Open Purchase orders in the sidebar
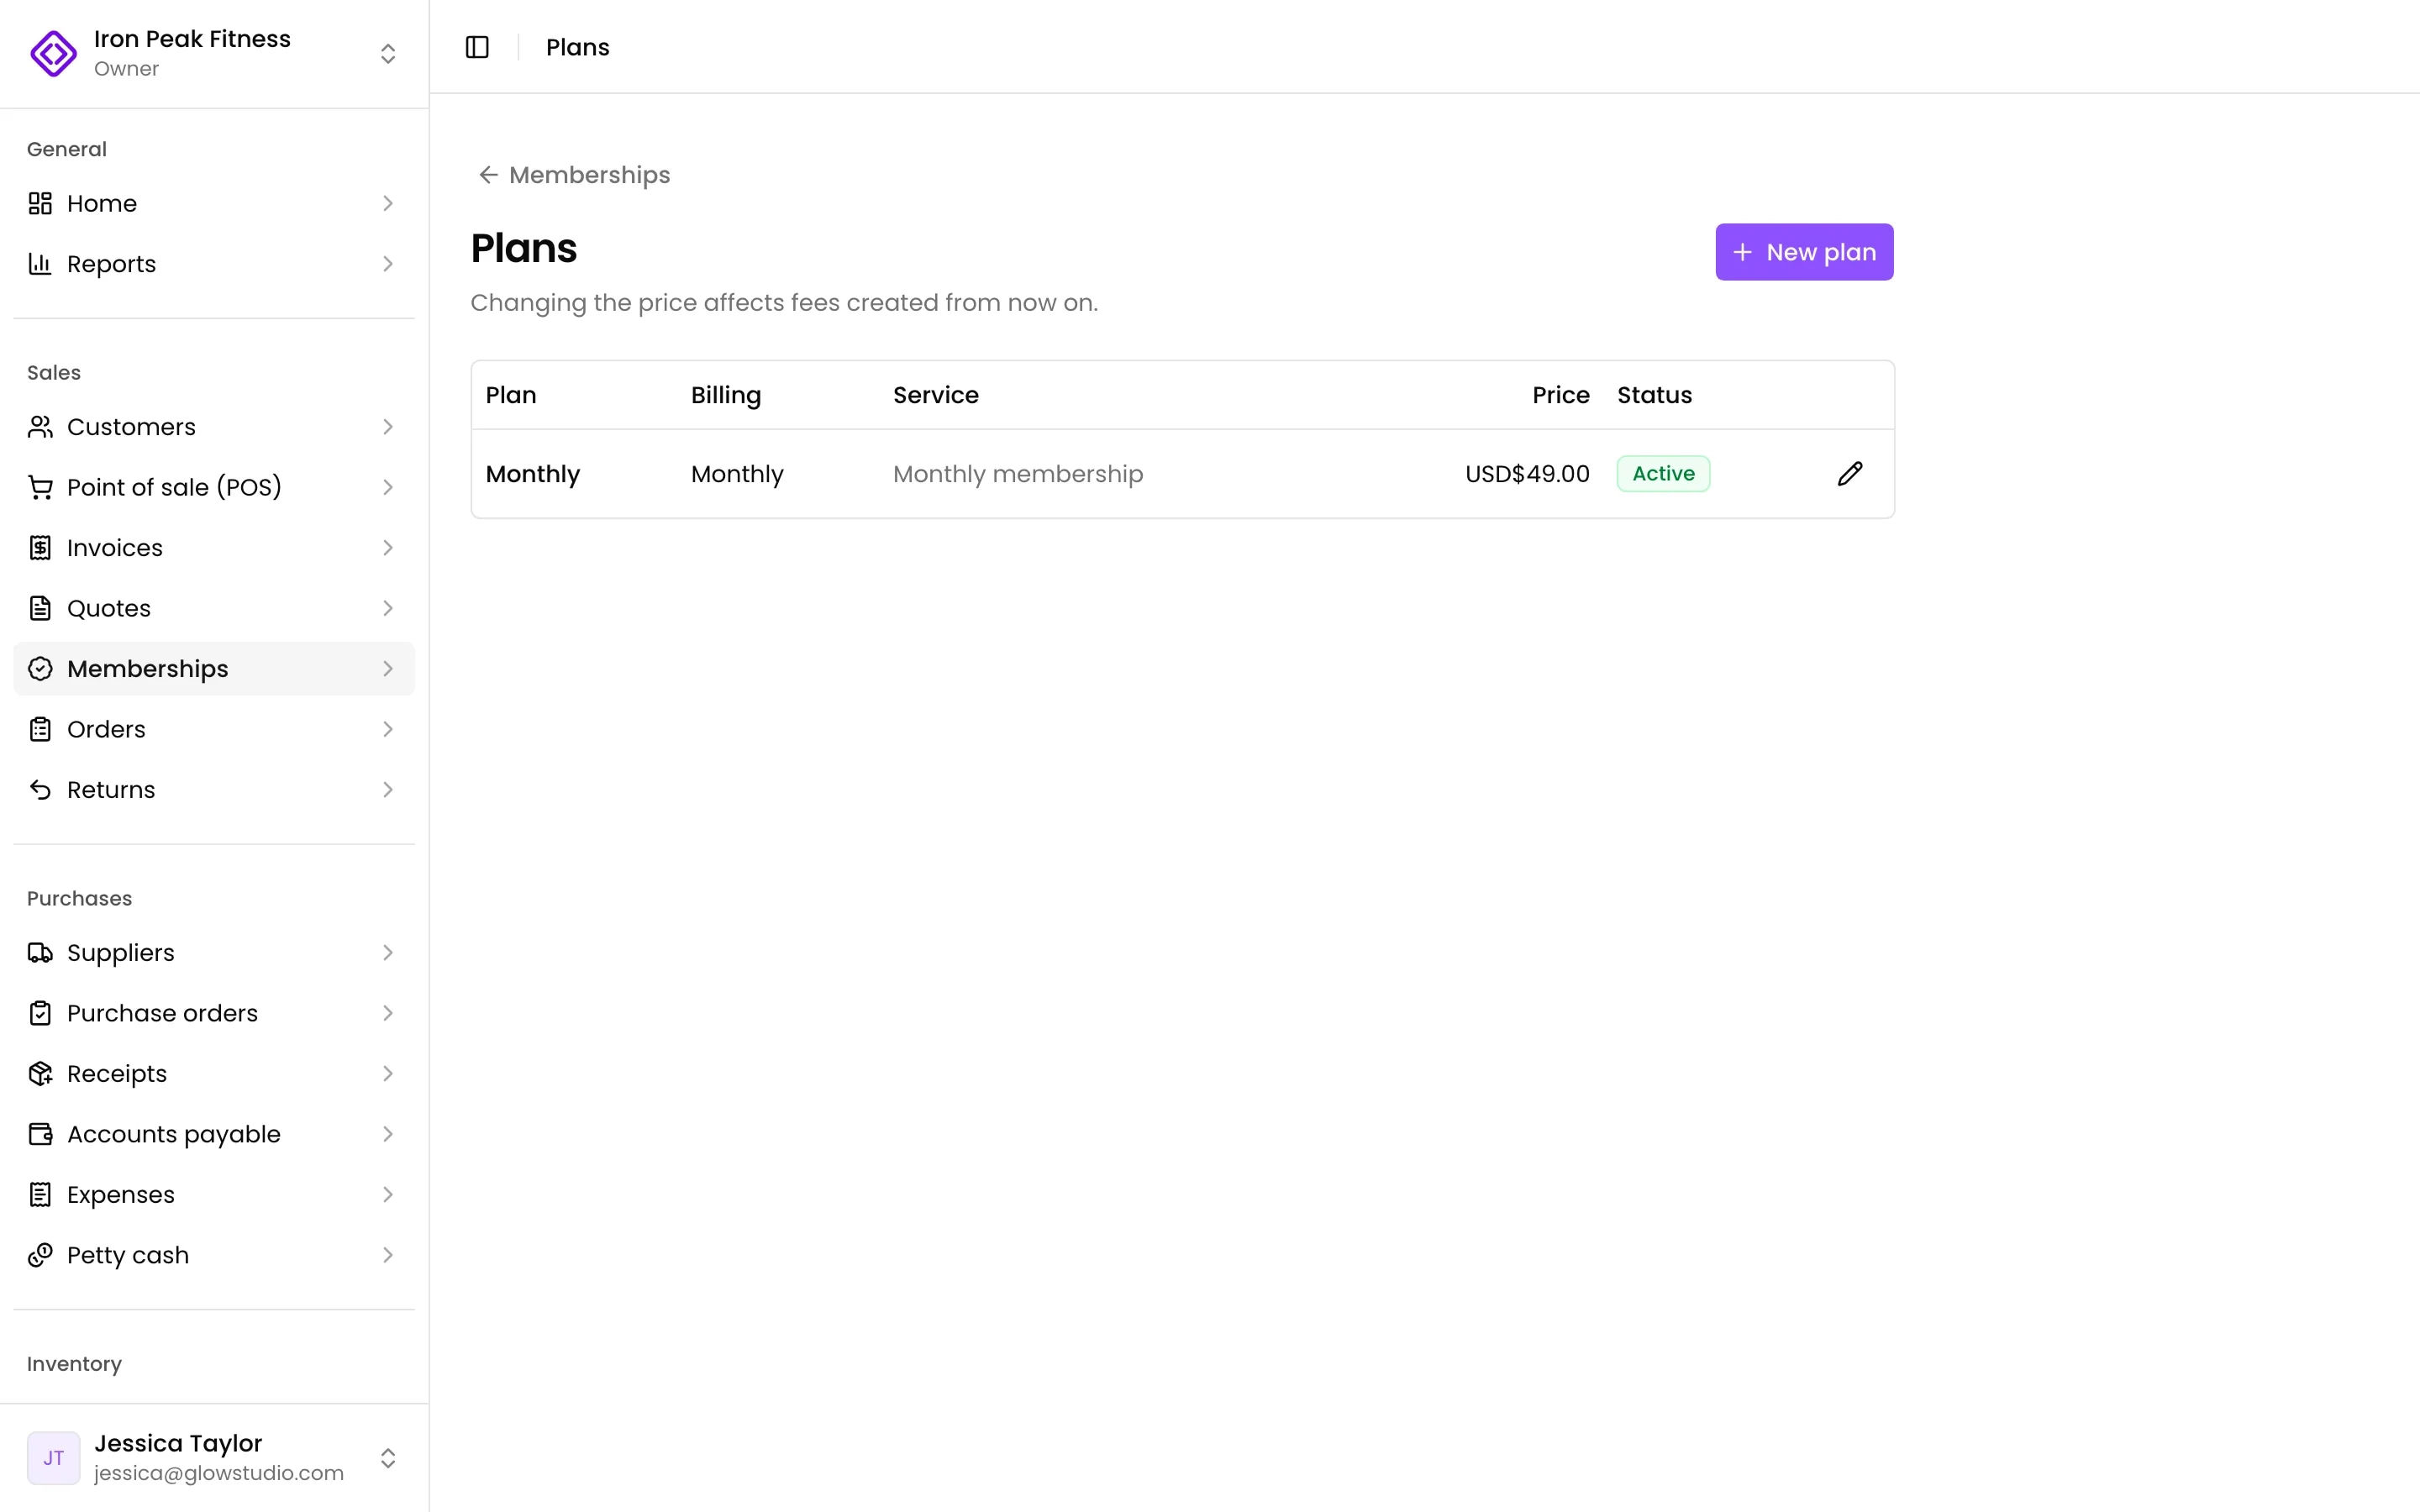 (214, 1013)
